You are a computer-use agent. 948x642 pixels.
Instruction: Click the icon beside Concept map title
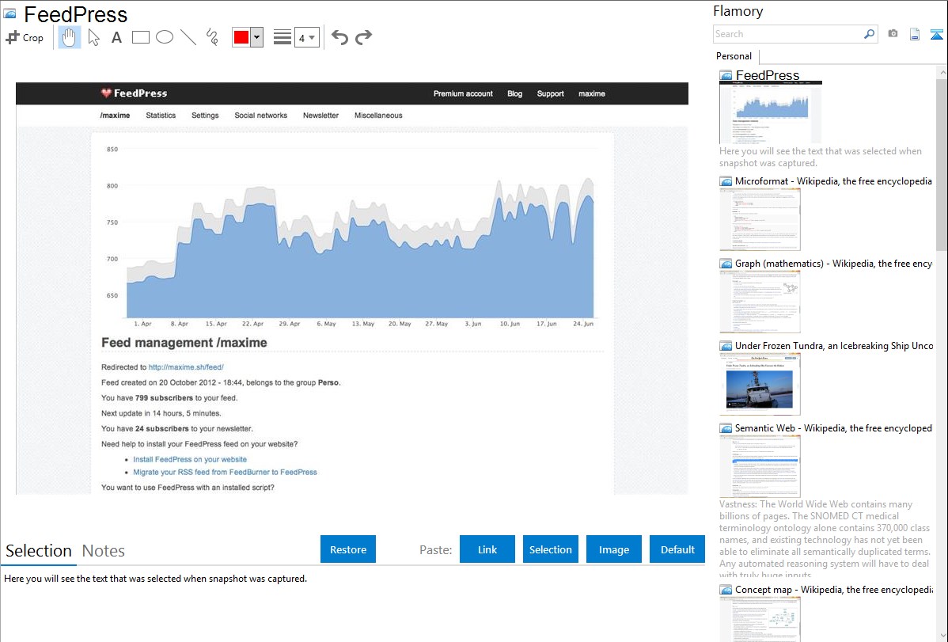coord(726,589)
